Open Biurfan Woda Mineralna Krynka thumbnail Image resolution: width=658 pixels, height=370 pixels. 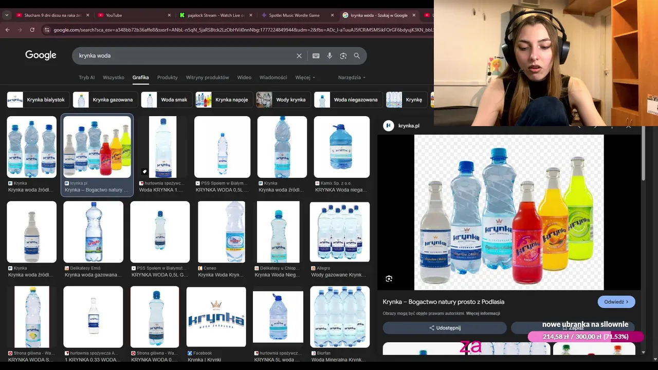pos(340,317)
